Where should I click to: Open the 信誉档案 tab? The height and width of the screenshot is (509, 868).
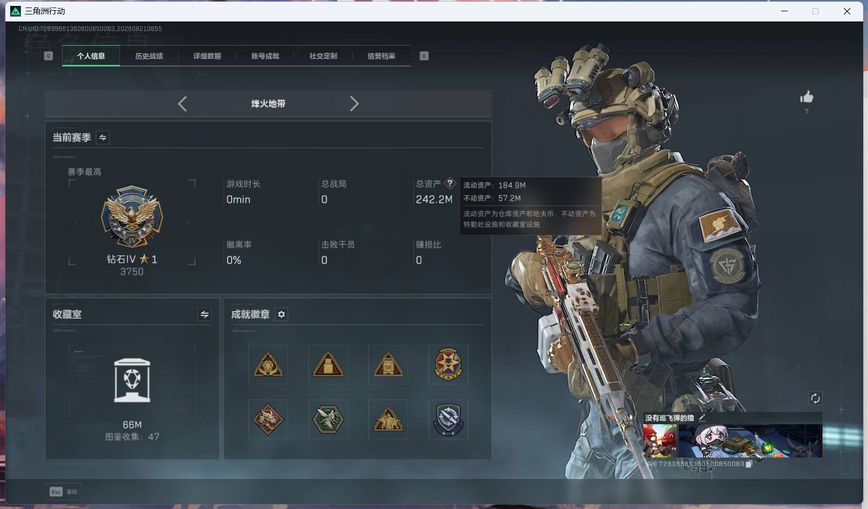[381, 56]
